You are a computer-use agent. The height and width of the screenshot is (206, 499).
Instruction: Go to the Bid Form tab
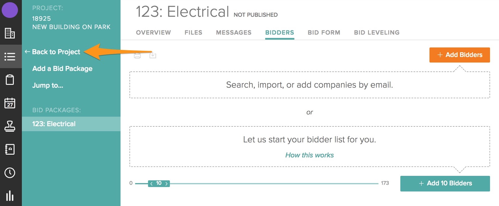point(324,33)
